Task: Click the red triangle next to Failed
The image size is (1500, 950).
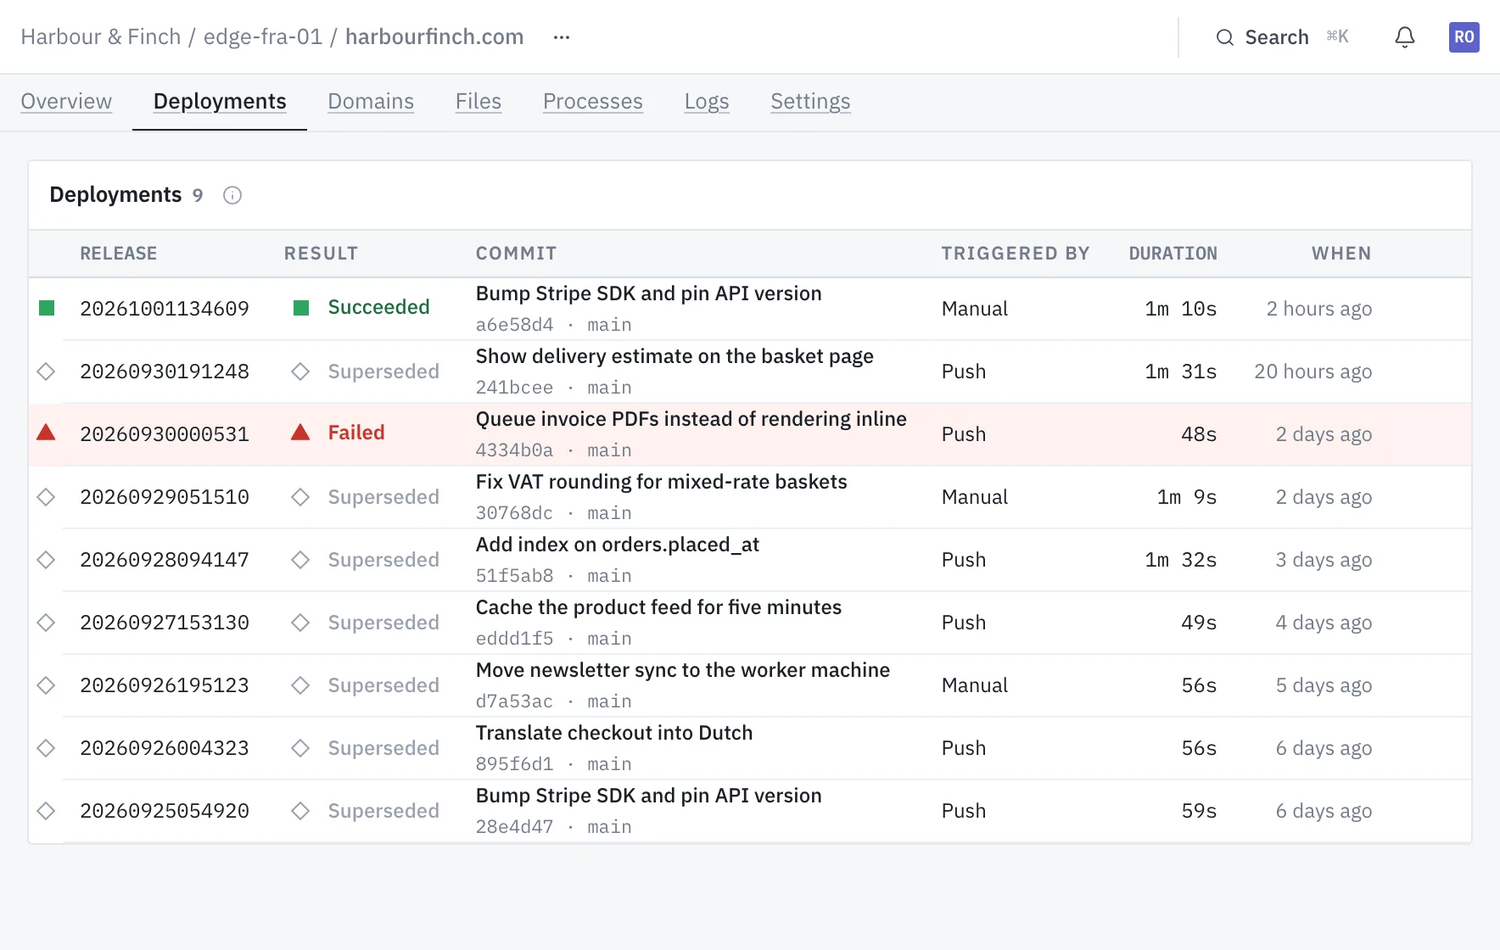Action: (x=300, y=433)
